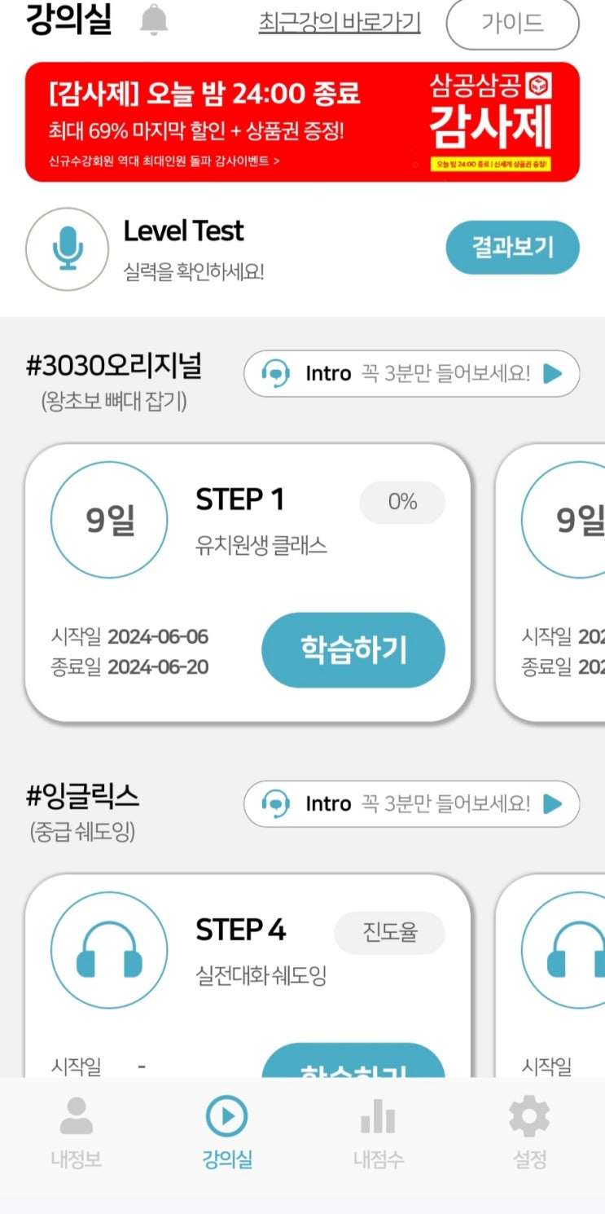This screenshot has width=605, height=1214.
Task: Tap the STEP 4 실전대화 쉐도잉 title
Action: (261, 950)
